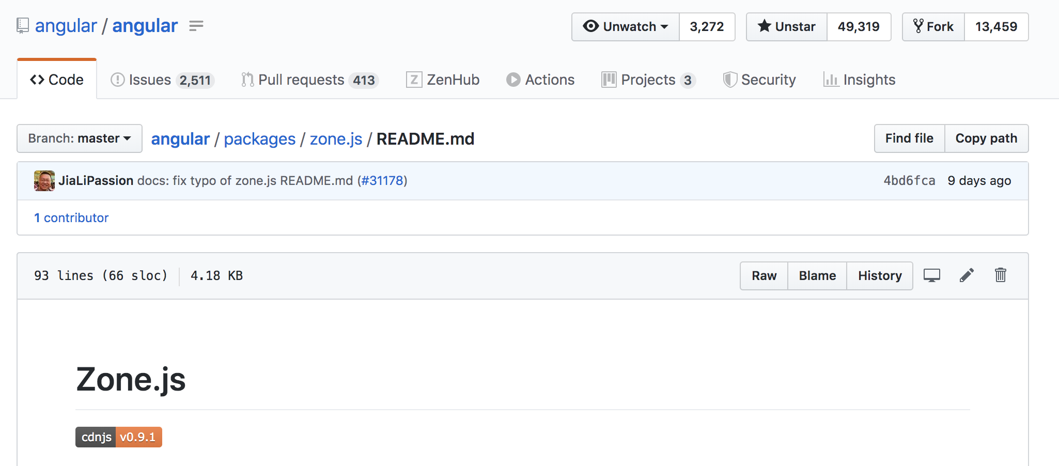Screen dimensions: 1059x466
Task: Switch to the Code tab
Action: pyautogui.click(x=57, y=80)
